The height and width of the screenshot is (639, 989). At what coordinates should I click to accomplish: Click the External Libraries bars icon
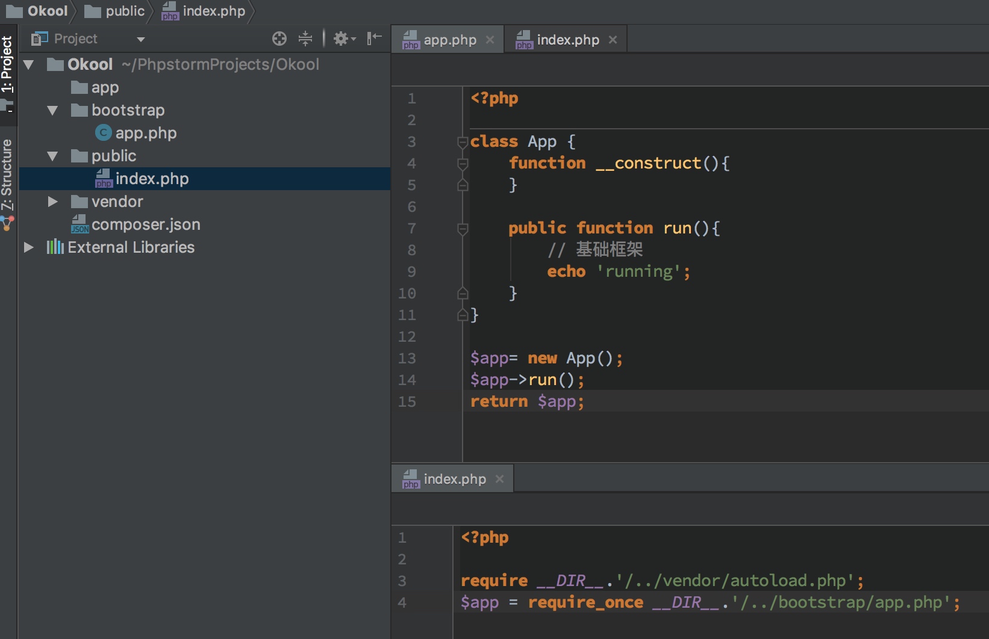point(55,247)
